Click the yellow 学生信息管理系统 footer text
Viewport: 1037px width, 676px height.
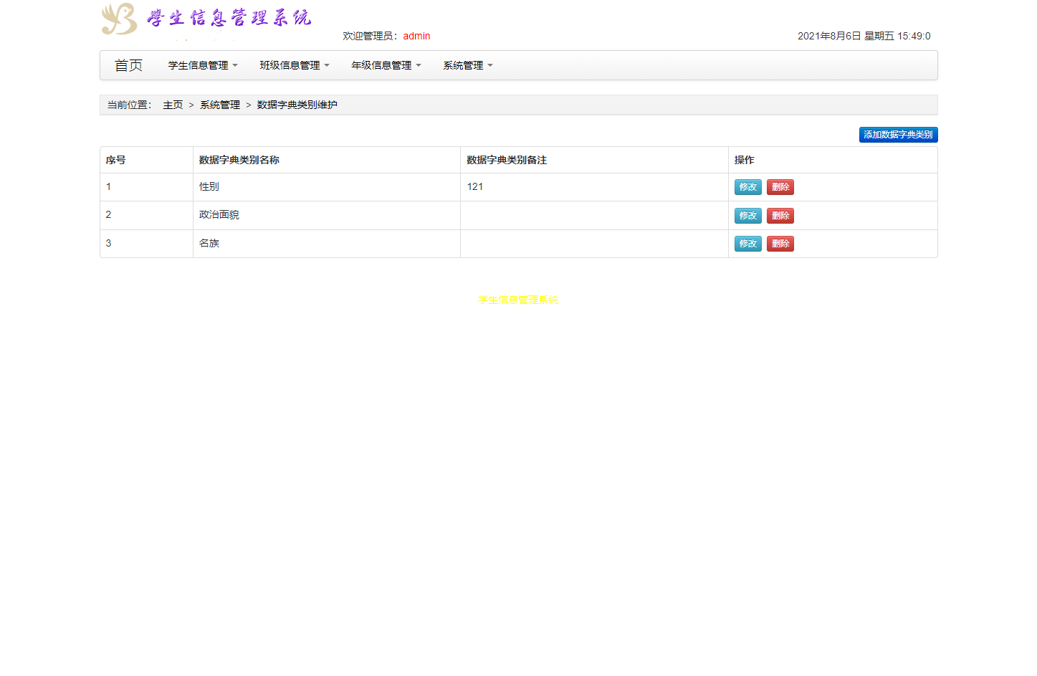coord(518,300)
